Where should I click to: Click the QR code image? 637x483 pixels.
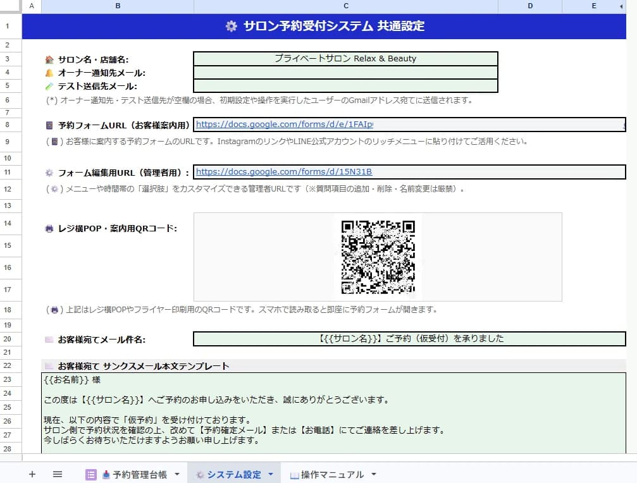(378, 257)
